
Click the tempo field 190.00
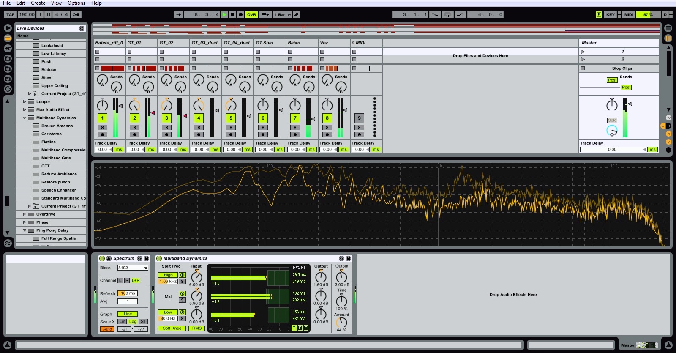27,14
